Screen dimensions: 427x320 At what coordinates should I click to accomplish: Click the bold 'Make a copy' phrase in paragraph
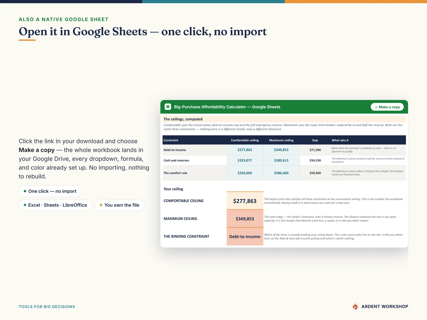coord(37,150)
